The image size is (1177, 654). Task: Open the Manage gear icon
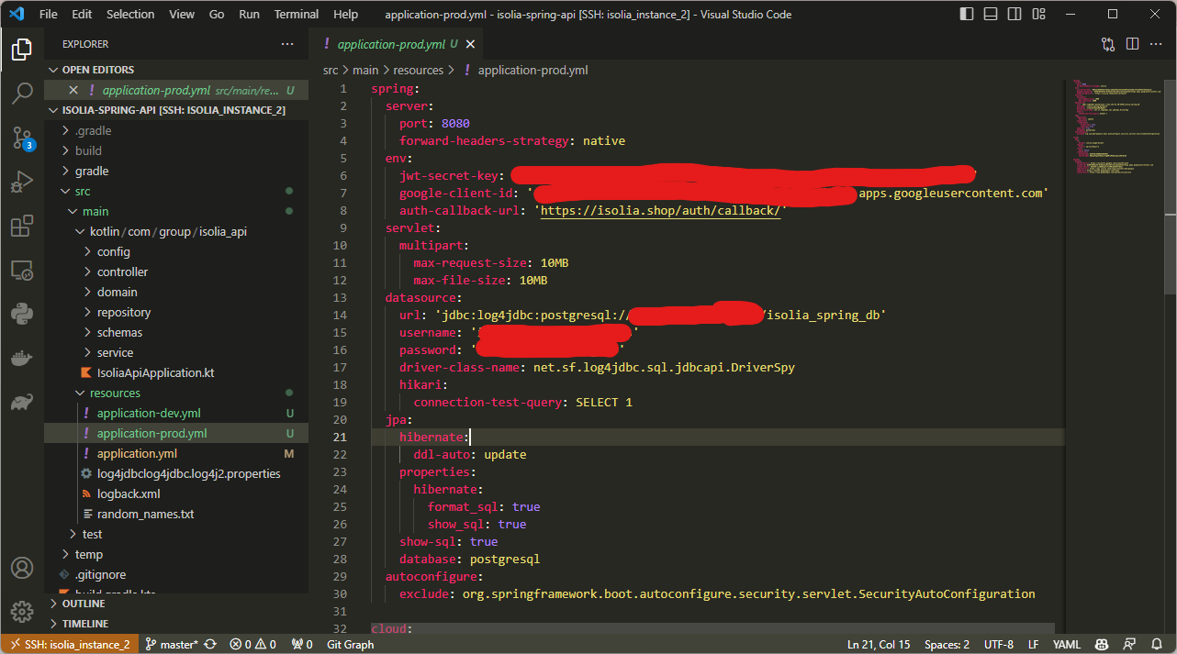22,611
